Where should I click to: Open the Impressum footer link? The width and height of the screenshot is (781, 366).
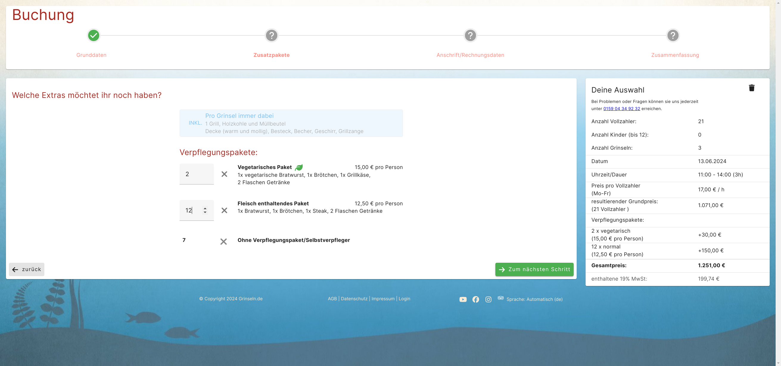click(x=383, y=298)
